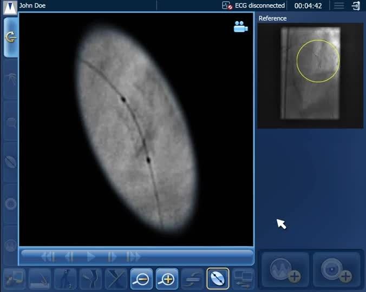Click the upper stent marker dot
366x292 pixels.
(x=123, y=99)
